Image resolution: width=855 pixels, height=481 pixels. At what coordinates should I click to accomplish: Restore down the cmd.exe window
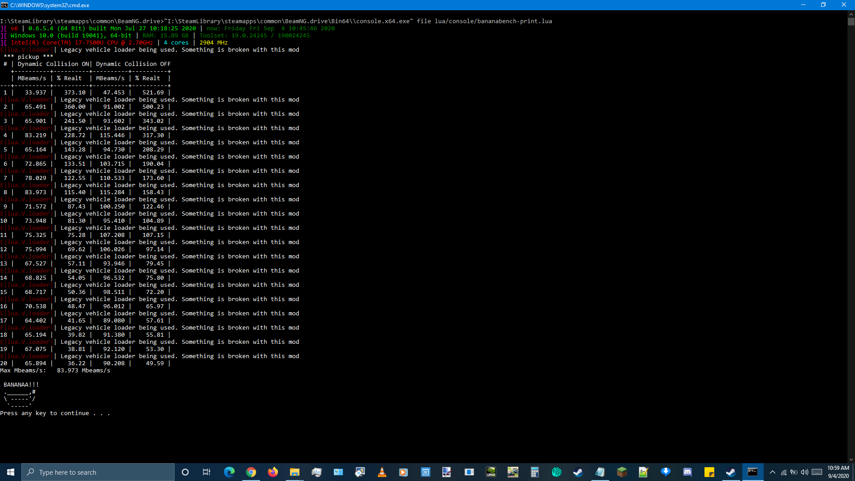tap(823, 5)
